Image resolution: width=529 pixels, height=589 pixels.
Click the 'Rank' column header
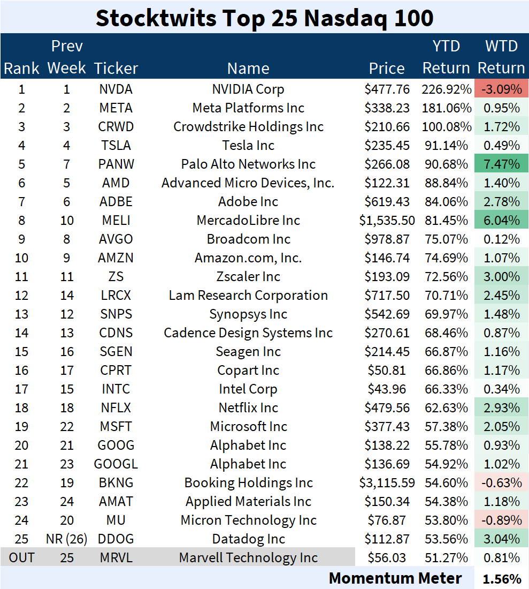click(x=21, y=69)
